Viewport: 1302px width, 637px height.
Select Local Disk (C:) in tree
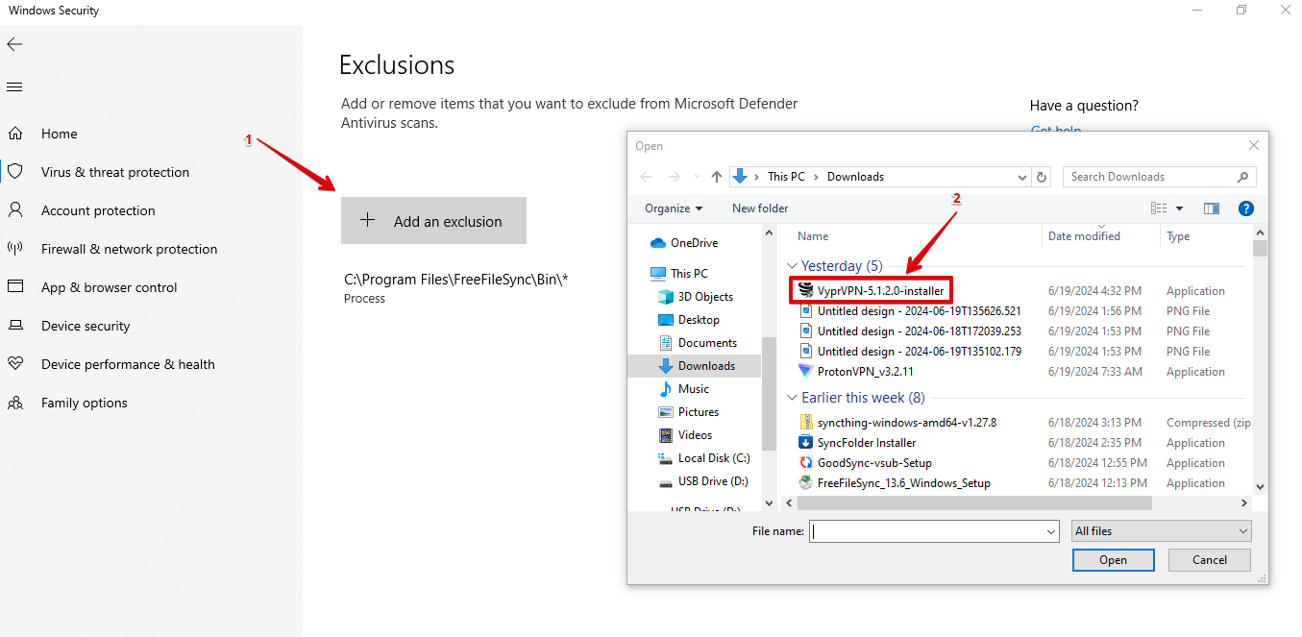[704, 458]
